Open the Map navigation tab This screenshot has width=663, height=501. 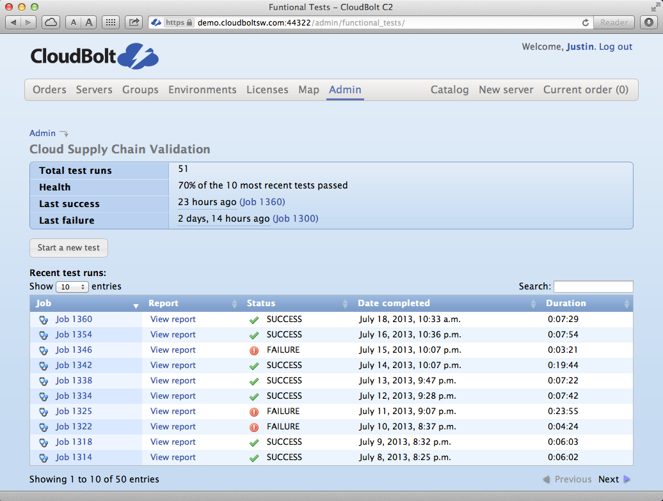308,89
